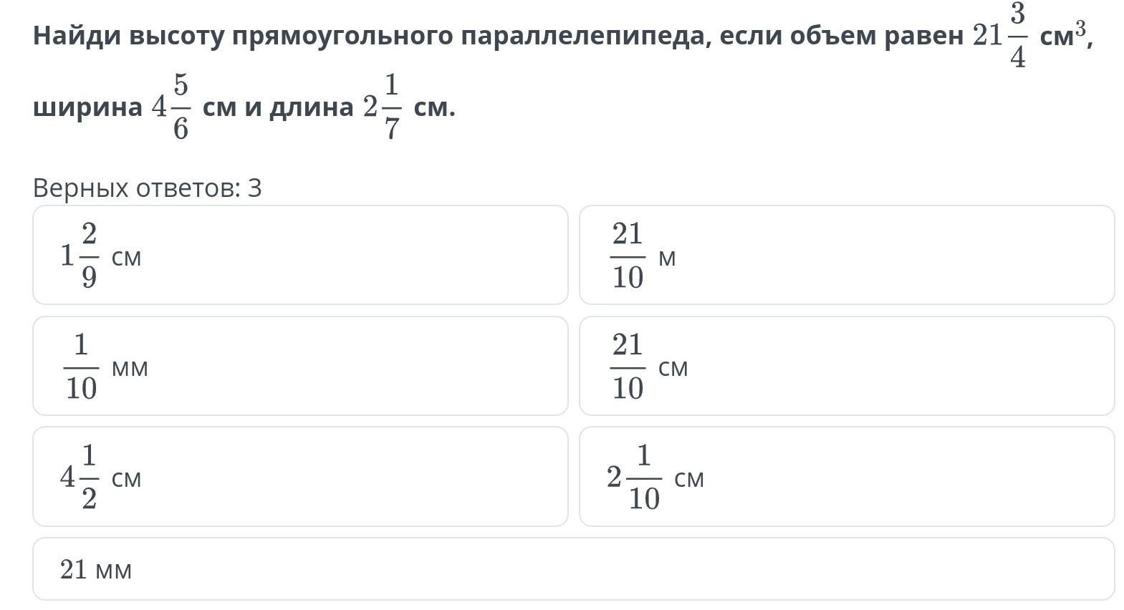
Task: Click the "мм" unit beside the 1/10 fraction
Action: (x=130, y=368)
